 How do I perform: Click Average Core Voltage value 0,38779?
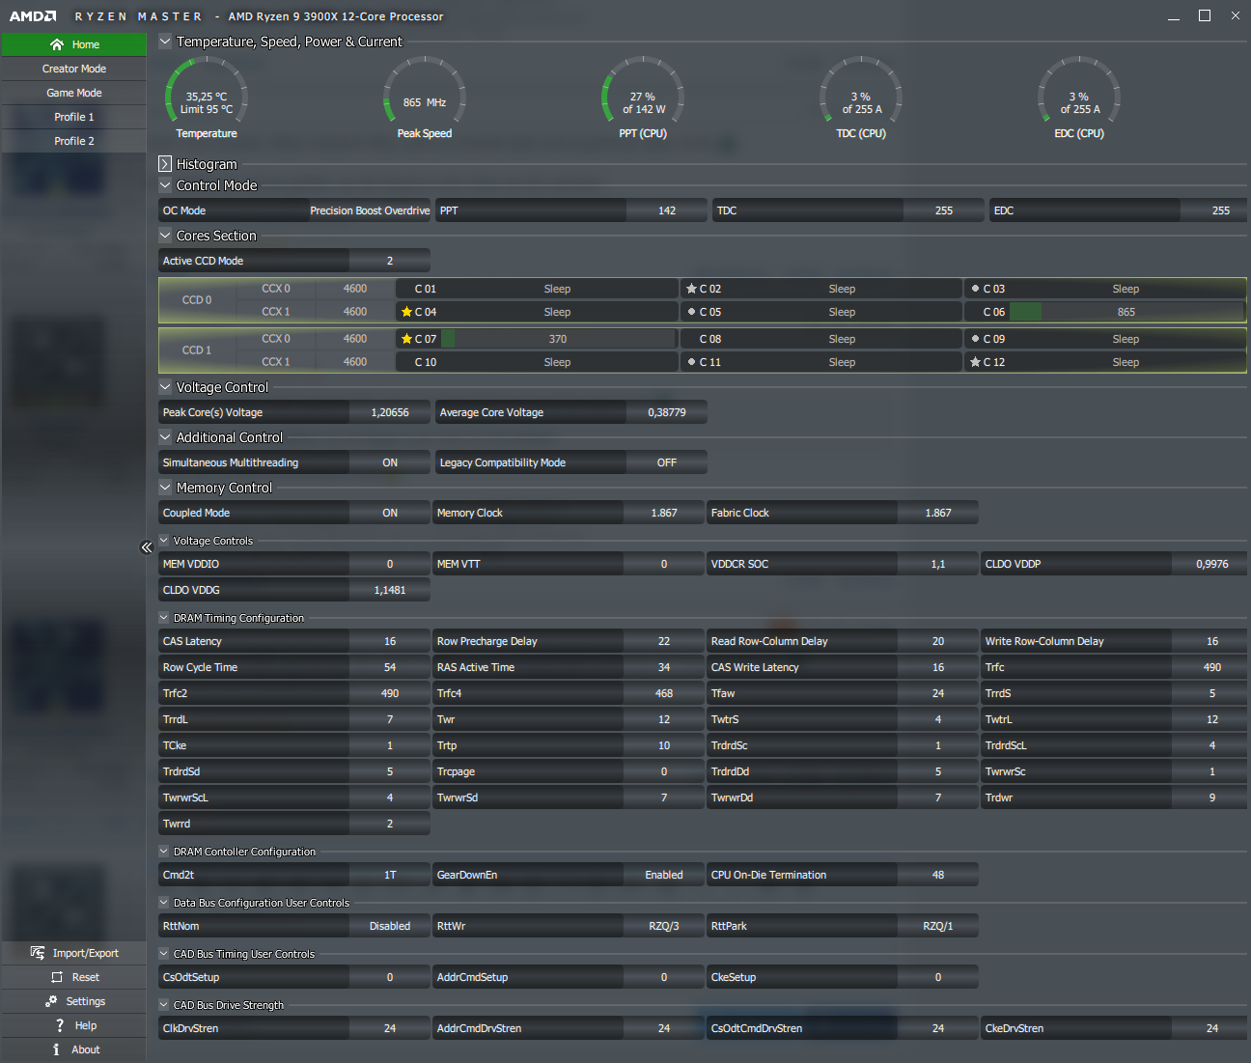click(x=667, y=412)
